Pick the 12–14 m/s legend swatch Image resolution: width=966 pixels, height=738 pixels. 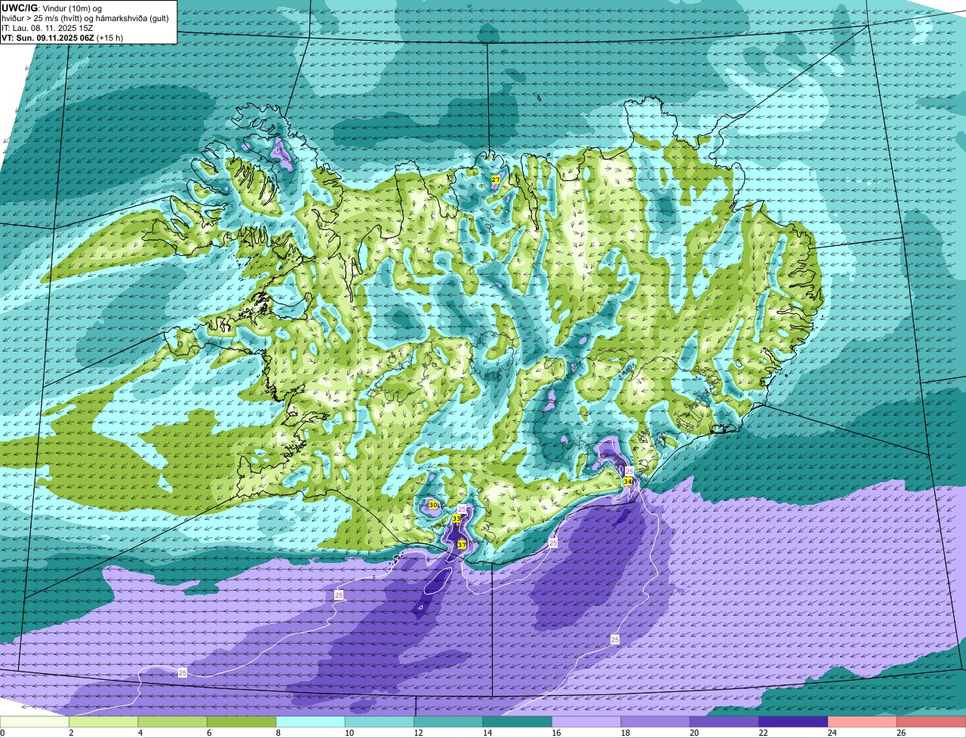(449, 721)
